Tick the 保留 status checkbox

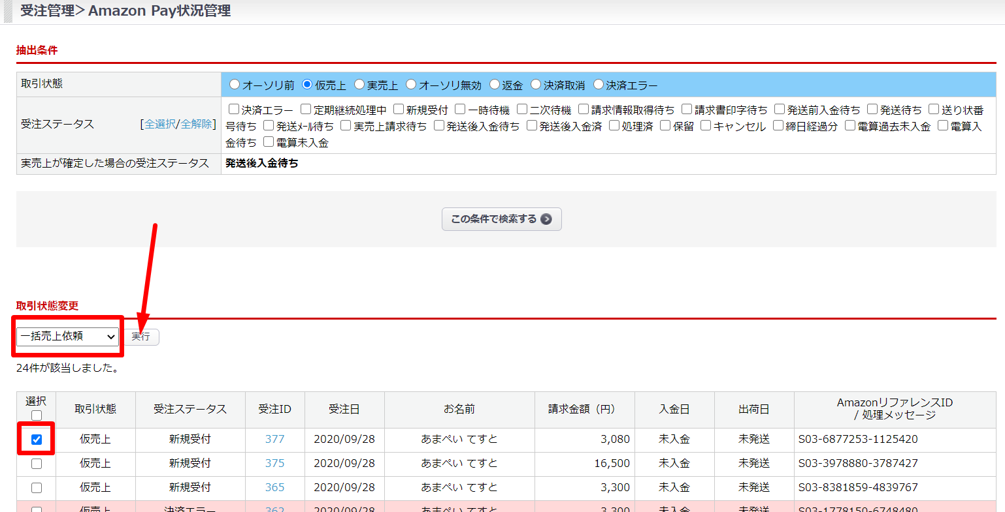[665, 126]
